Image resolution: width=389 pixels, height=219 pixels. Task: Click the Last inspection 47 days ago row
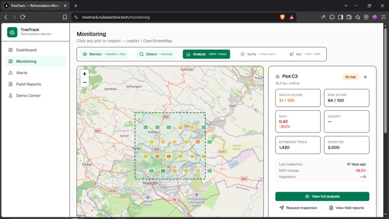(322, 164)
